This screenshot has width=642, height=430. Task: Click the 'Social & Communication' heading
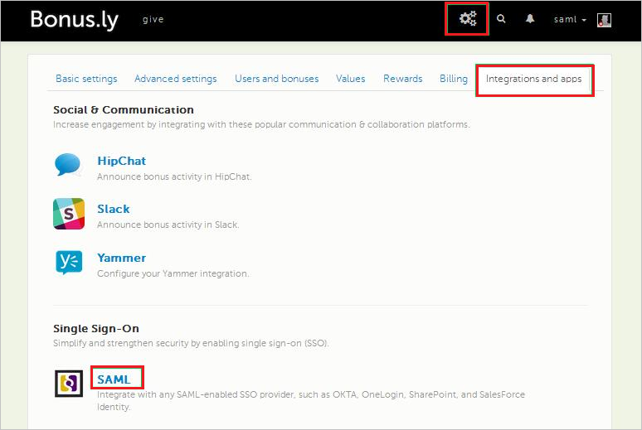point(124,109)
